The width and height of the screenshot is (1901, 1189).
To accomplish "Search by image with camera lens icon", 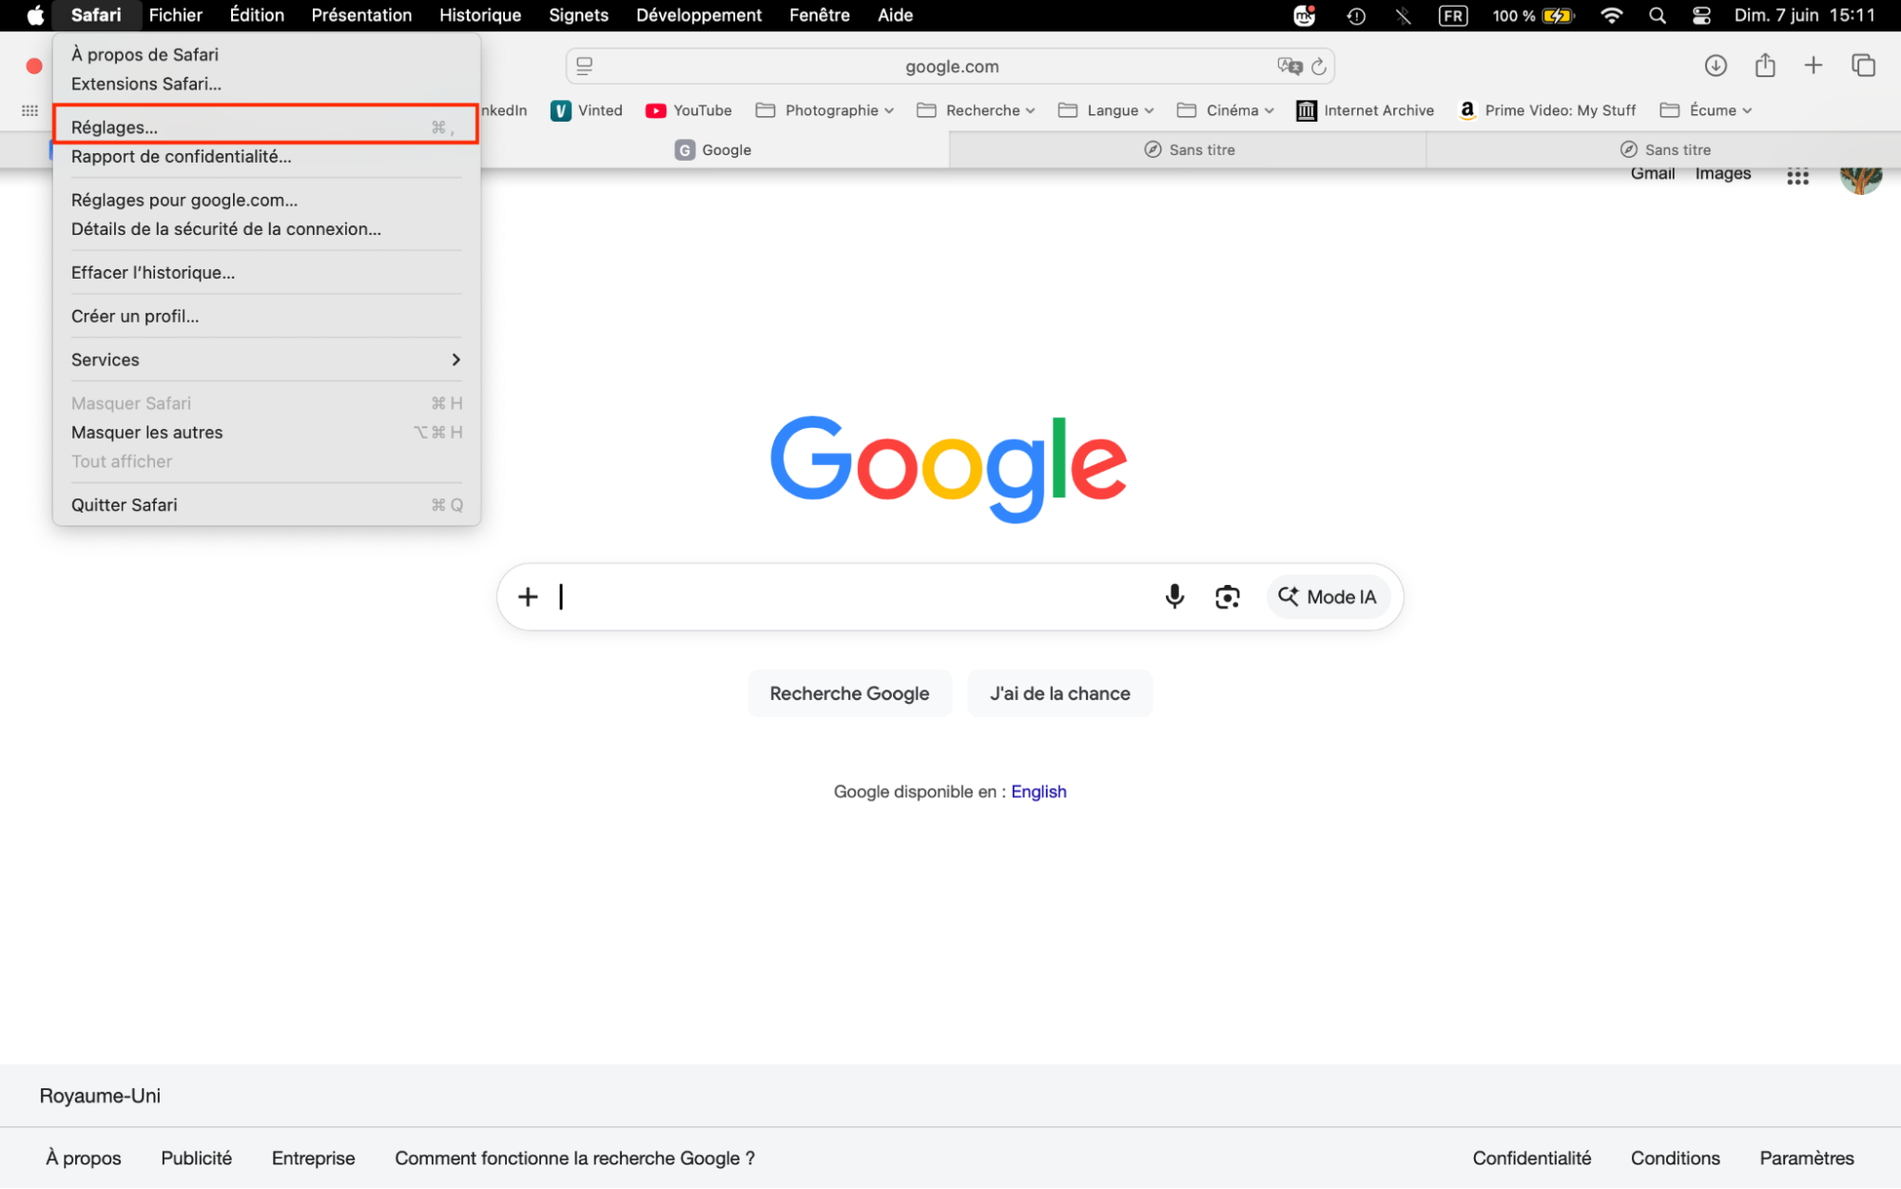I will [x=1227, y=597].
